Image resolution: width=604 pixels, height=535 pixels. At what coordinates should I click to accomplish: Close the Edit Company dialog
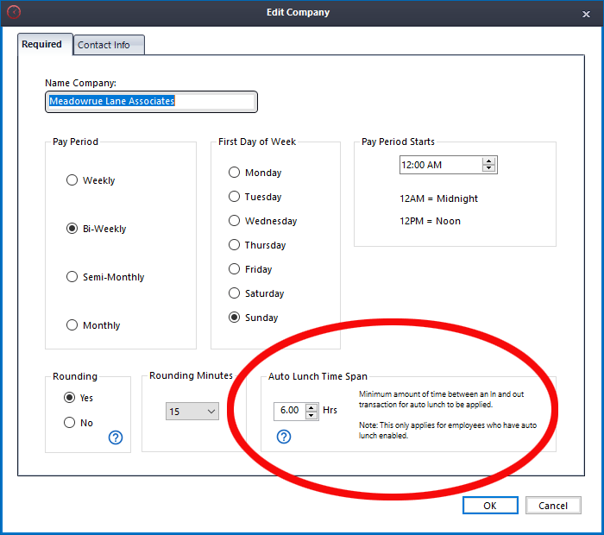[x=586, y=13]
